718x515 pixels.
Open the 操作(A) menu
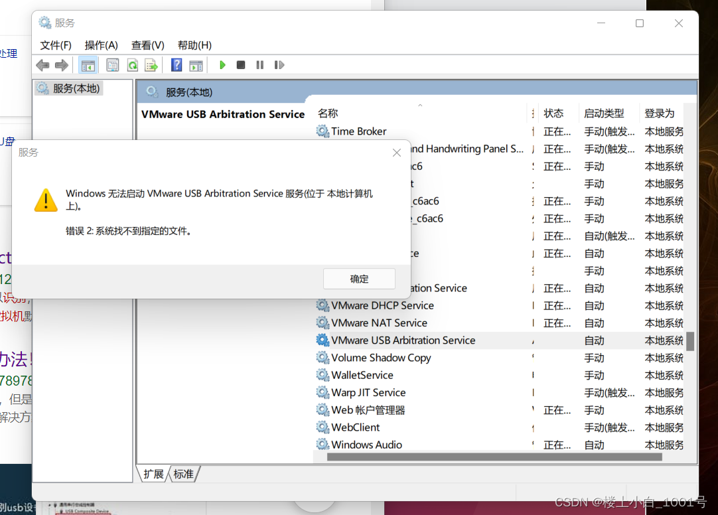coord(102,45)
